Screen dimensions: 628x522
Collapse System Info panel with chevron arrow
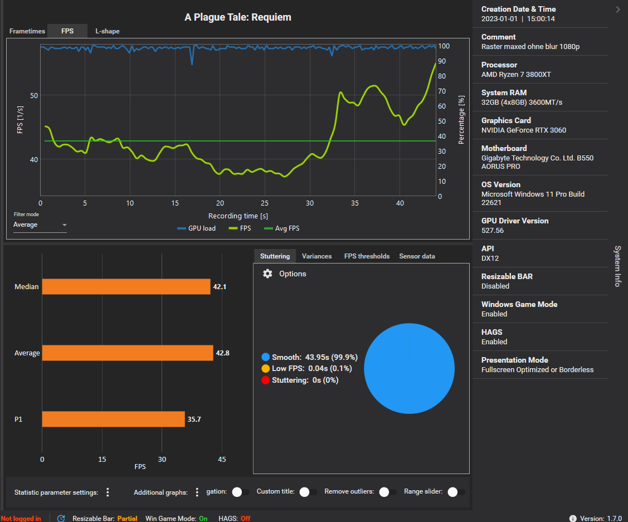617,9
